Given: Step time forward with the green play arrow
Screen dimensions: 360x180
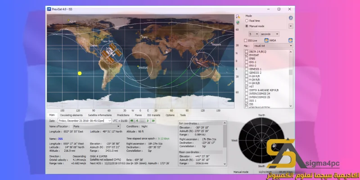Looking at the screenshot, I should pyautogui.click(x=148, y=121).
